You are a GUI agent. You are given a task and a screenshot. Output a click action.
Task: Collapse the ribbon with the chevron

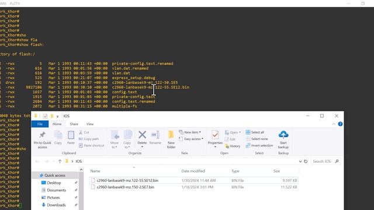coord(334,124)
